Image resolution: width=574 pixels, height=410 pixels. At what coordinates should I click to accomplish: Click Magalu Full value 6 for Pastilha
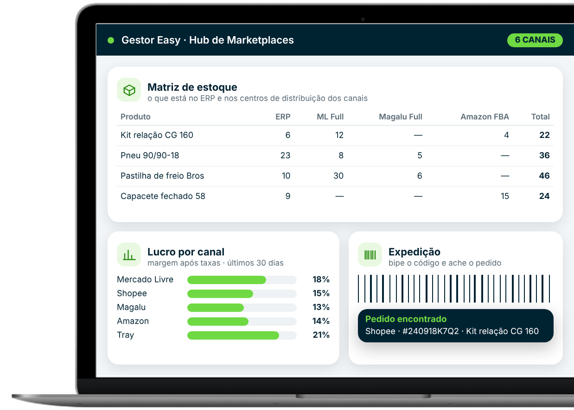point(420,176)
